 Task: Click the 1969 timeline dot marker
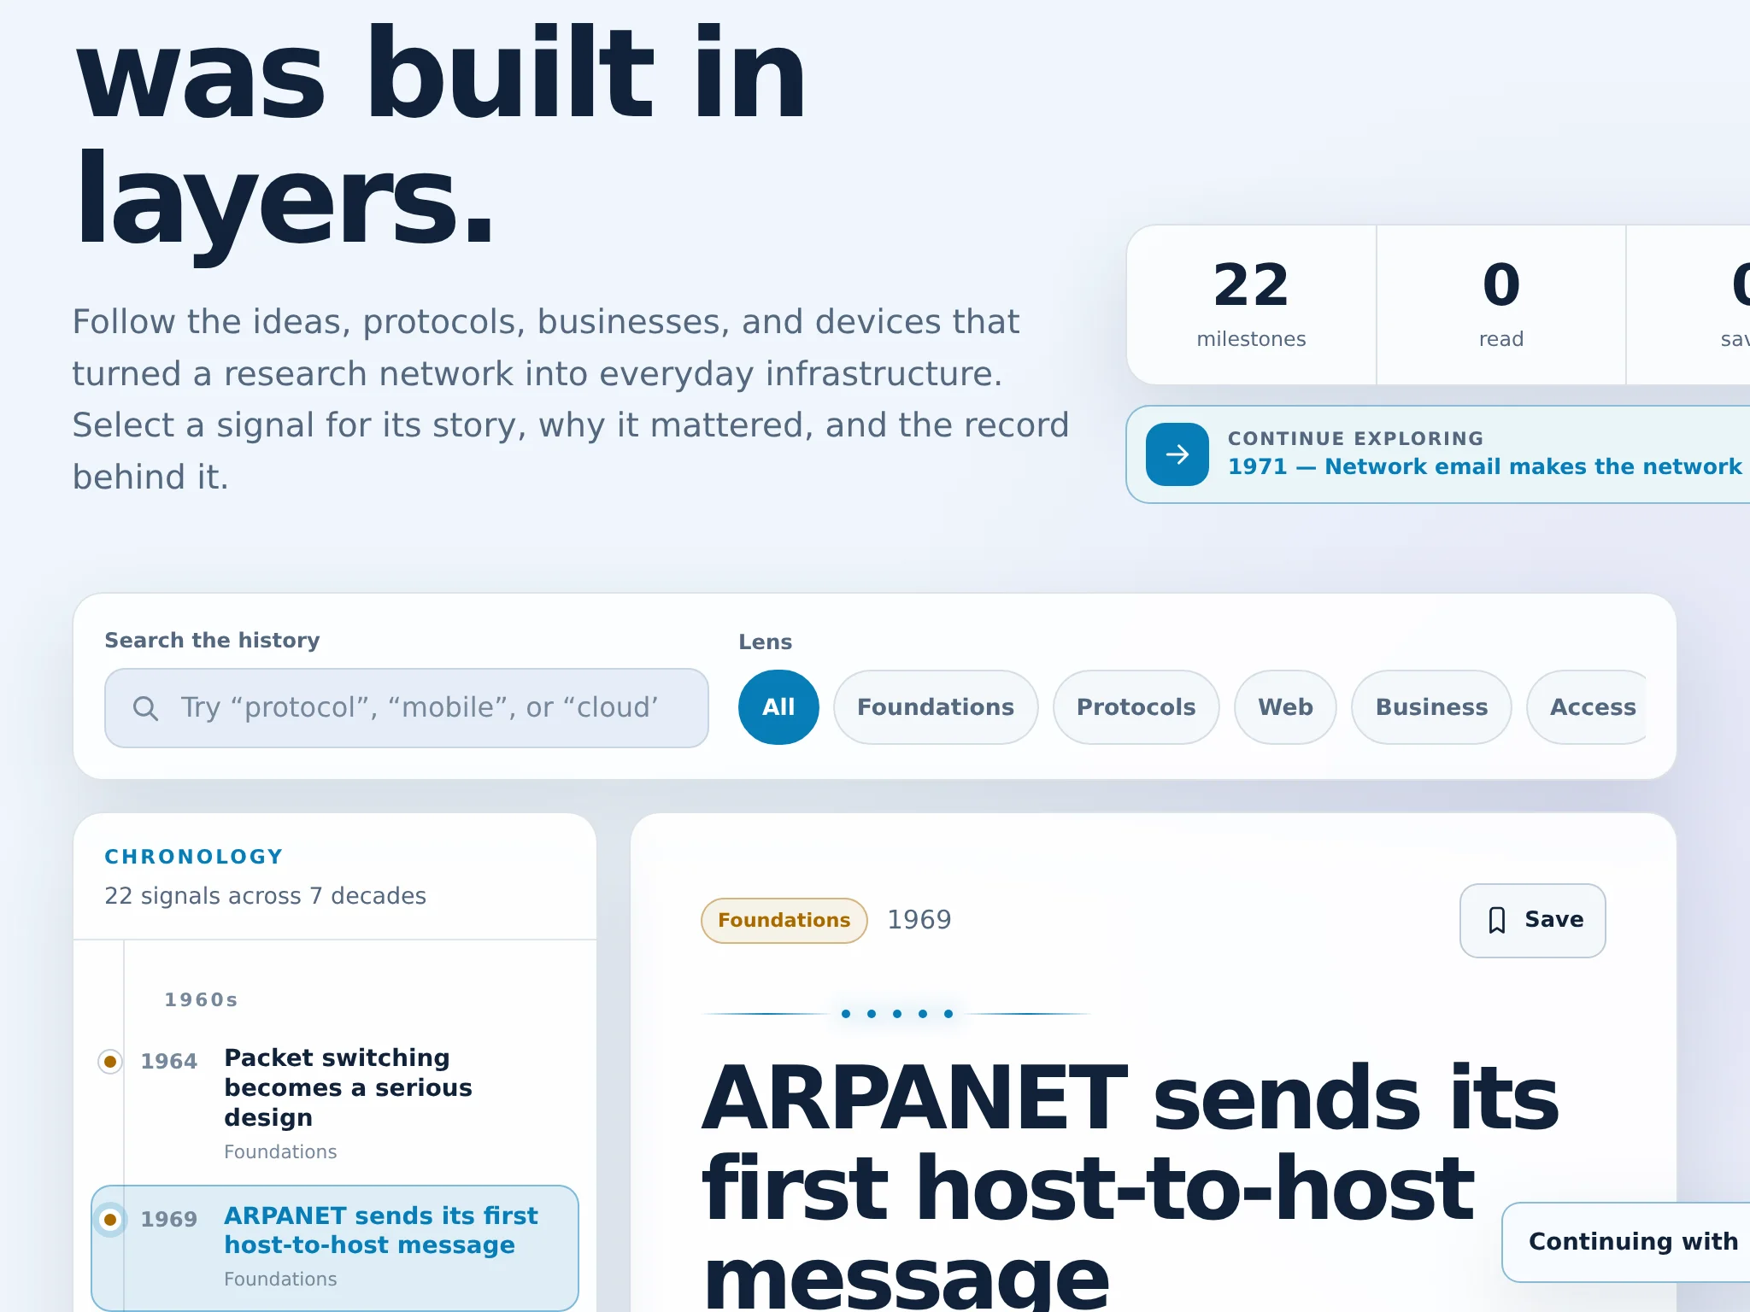(x=110, y=1219)
